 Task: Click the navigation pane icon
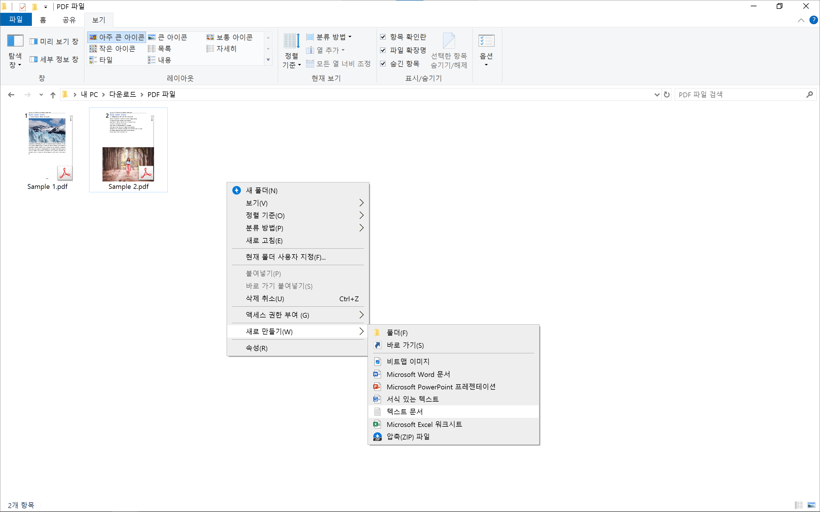click(x=15, y=41)
